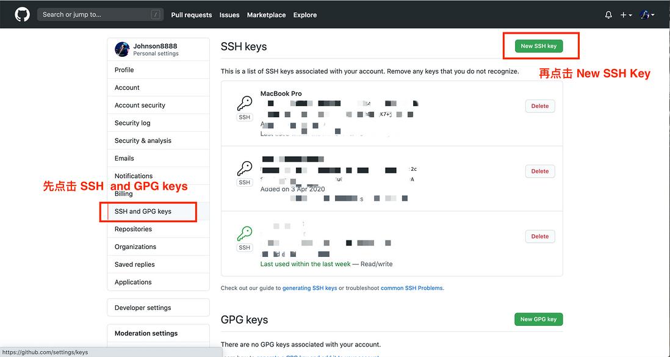Delete the key added 3 Apr 2020
This screenshot has width=670, height=357.
tap(539, 171)
